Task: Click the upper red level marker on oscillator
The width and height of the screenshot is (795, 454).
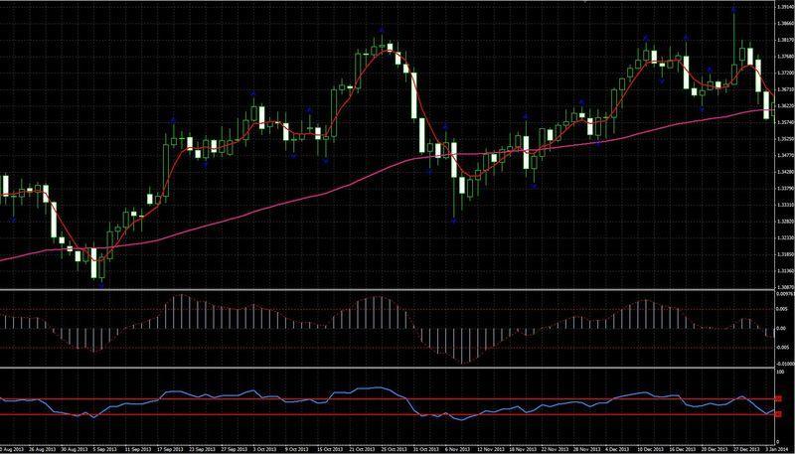Action: click(777, 399)
